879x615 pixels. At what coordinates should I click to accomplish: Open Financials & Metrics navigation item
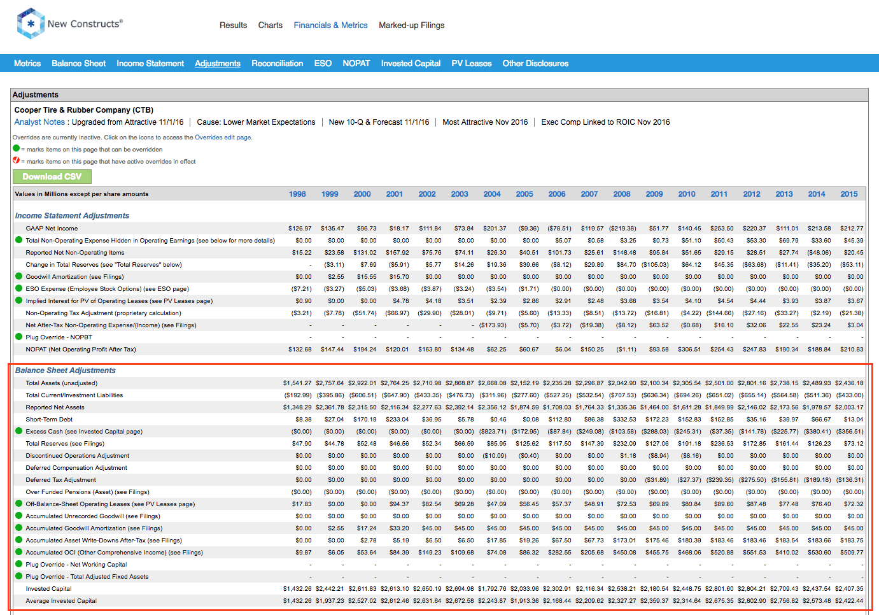point(330,25)
